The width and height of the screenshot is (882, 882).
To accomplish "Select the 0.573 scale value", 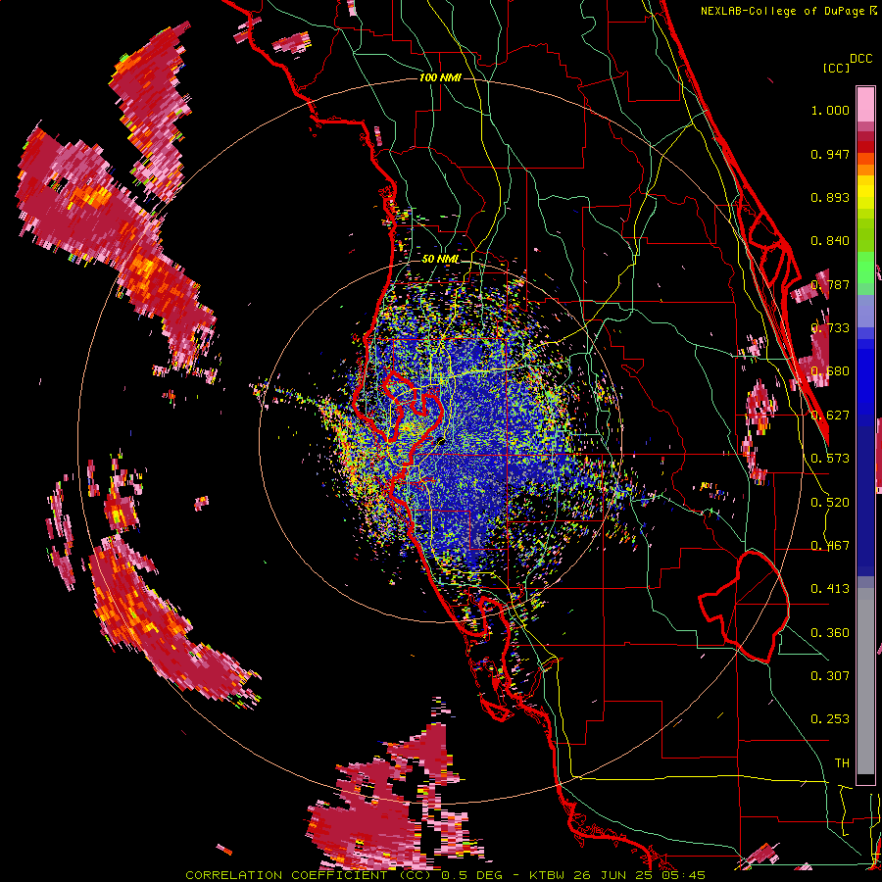I will 830,459.
